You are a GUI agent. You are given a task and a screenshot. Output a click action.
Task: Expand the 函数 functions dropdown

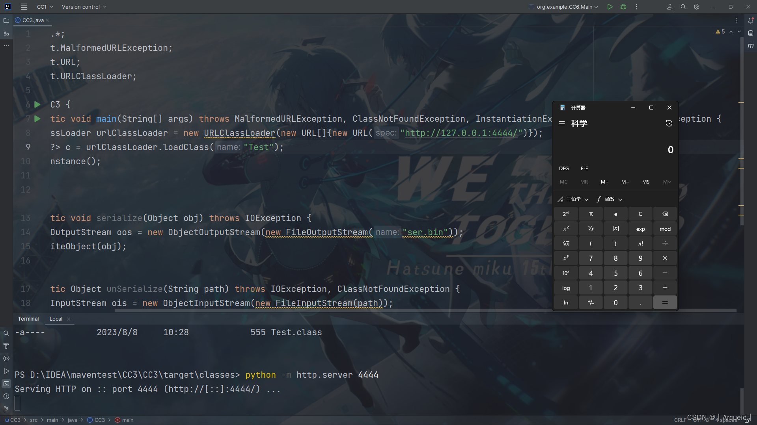coord(610,199)
